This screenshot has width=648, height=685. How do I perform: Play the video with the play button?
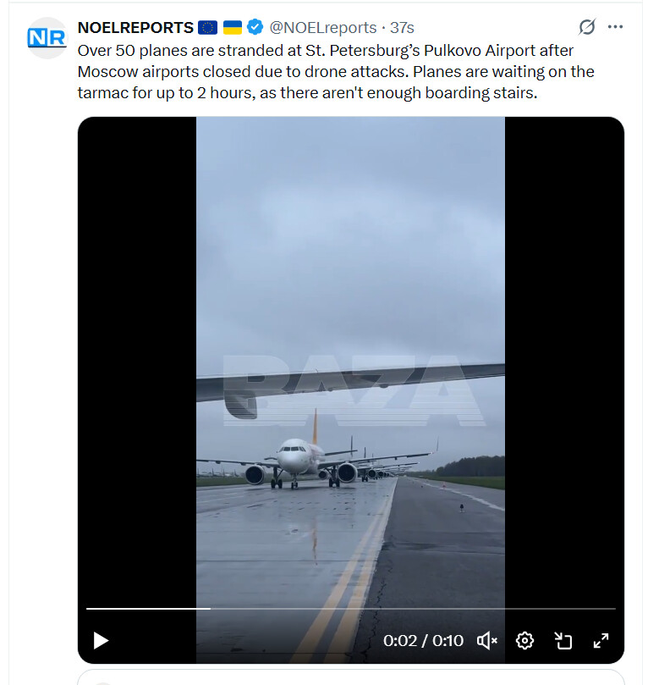tap(101, 641)
